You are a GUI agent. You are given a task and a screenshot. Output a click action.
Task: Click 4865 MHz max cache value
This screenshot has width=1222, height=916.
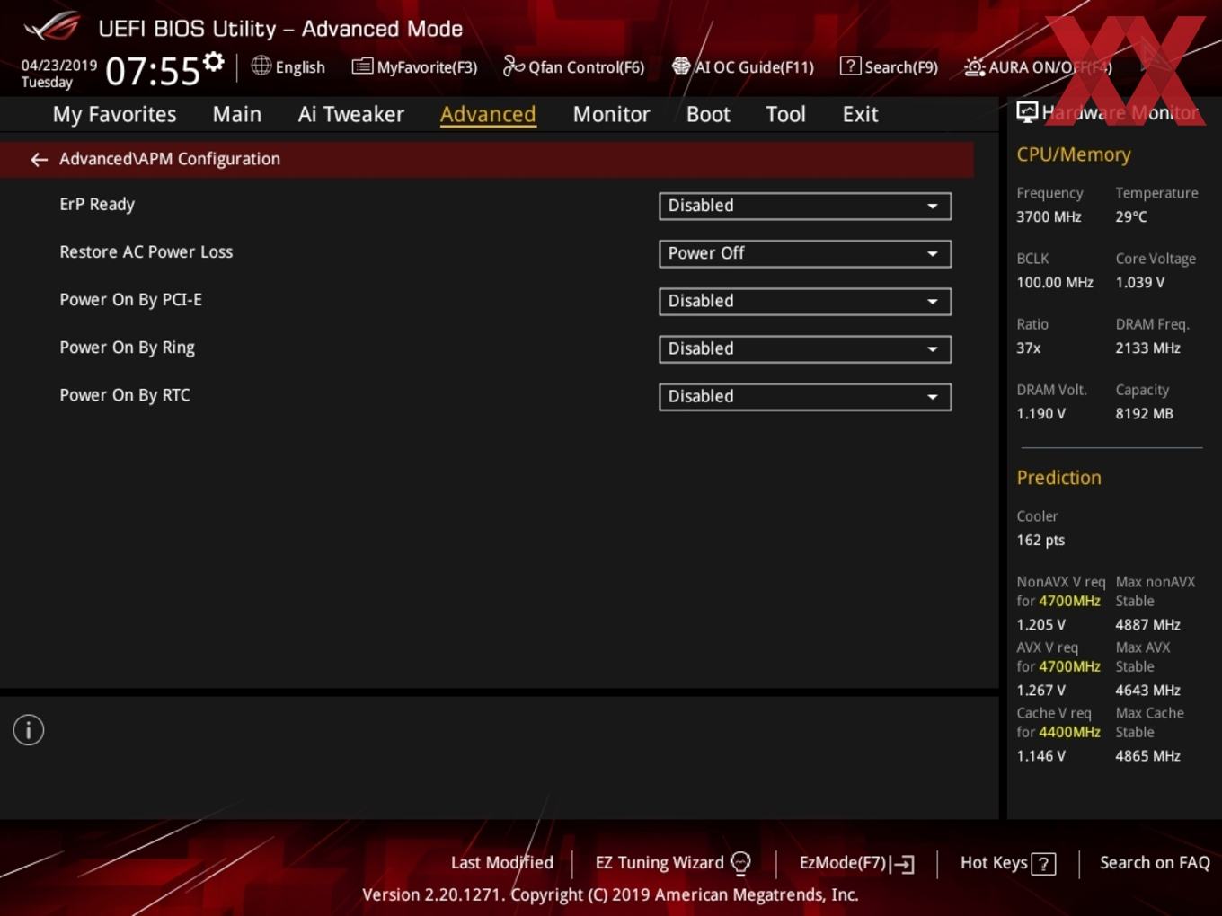pos(1147,755)
